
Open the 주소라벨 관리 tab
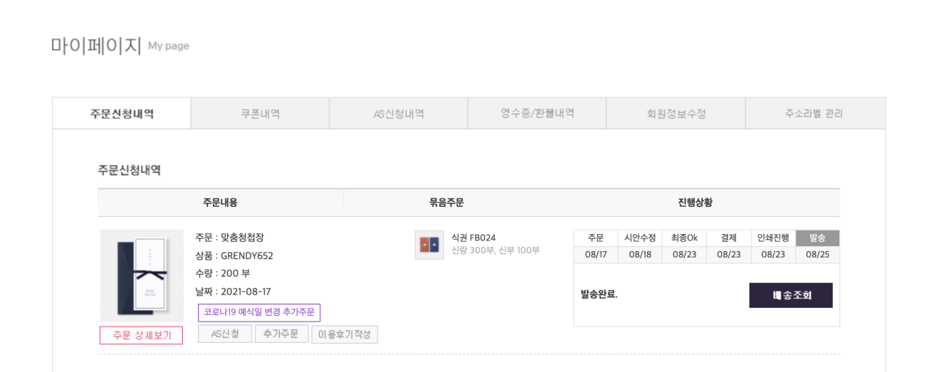click(x=815, y=114)
